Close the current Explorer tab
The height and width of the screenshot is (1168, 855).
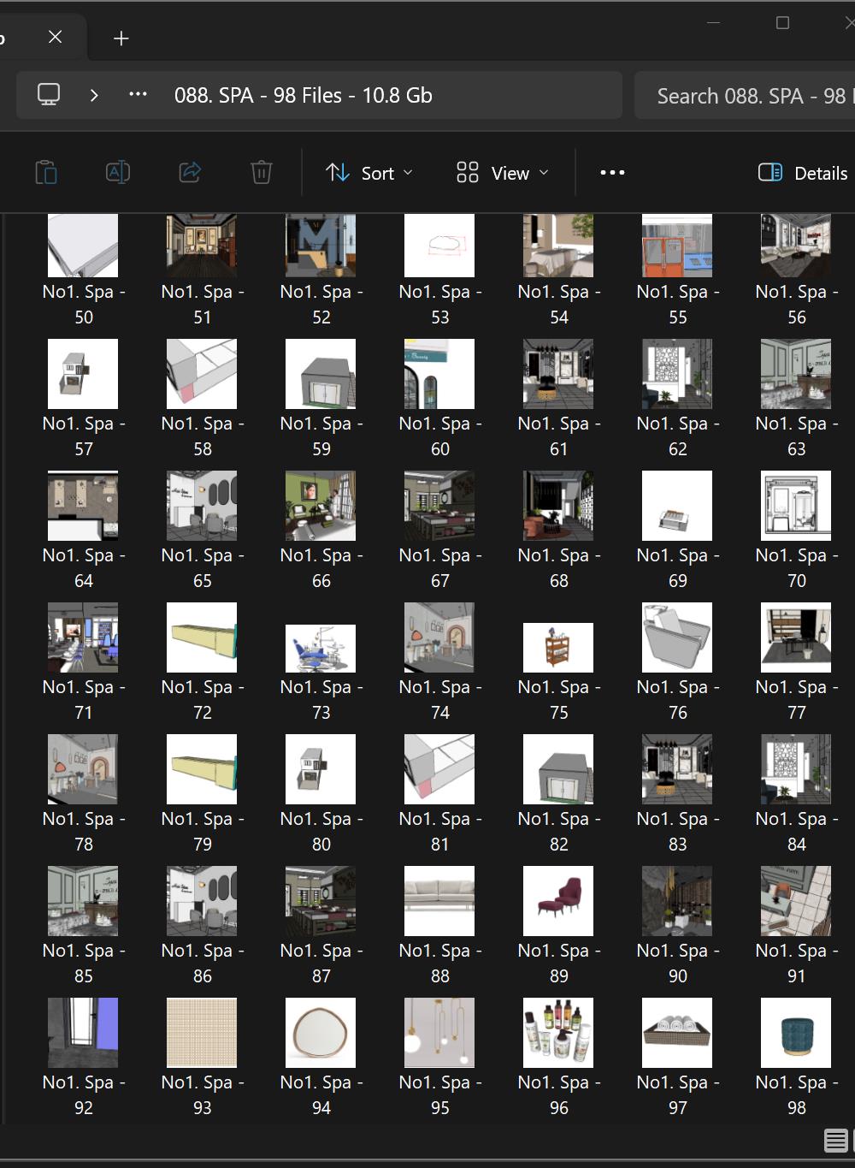point(56,37)
